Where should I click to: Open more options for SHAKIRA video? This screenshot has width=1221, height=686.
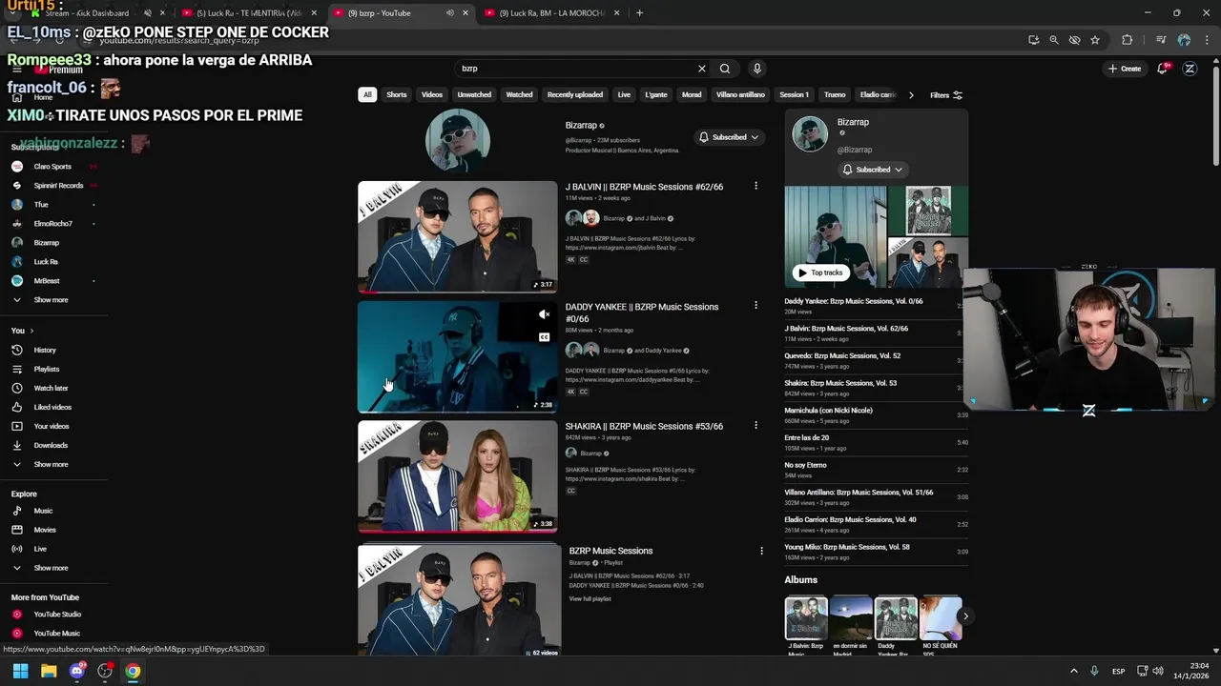point(755,425)
